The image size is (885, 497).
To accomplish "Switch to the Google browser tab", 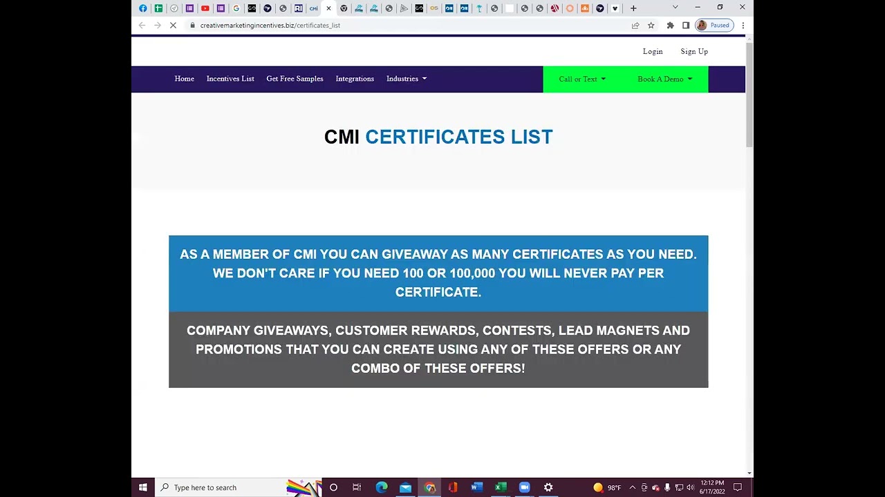I will pyautogui.click(x=236, y=8).
